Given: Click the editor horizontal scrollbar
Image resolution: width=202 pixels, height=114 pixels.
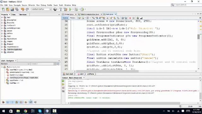Looking at the screenshot, I should click(x=107, y=71).
